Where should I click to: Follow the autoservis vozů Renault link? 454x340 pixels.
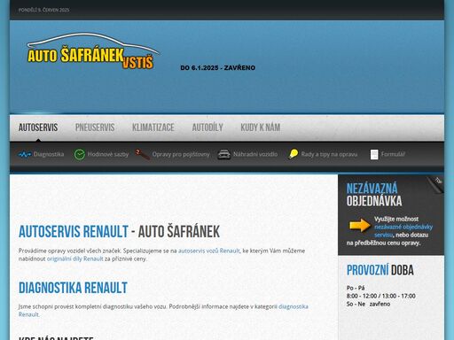click(x=209, y=251)
